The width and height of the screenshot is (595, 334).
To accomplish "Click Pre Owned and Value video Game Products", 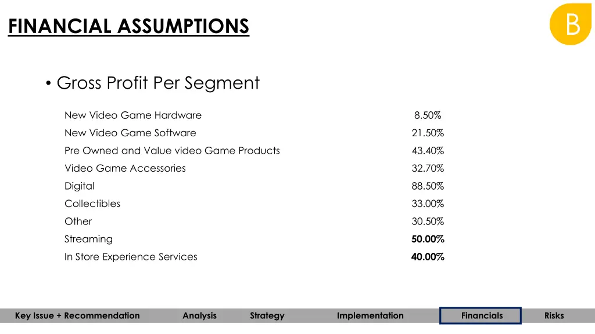I will pos(172,151).
